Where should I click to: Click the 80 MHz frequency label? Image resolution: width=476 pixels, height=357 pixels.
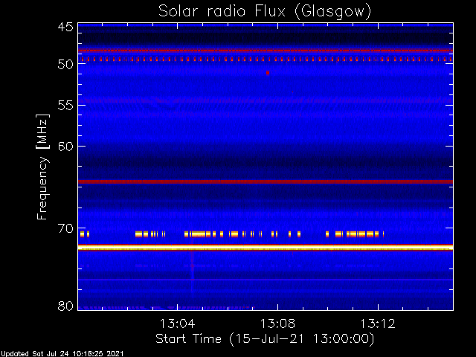click(65, 306)
